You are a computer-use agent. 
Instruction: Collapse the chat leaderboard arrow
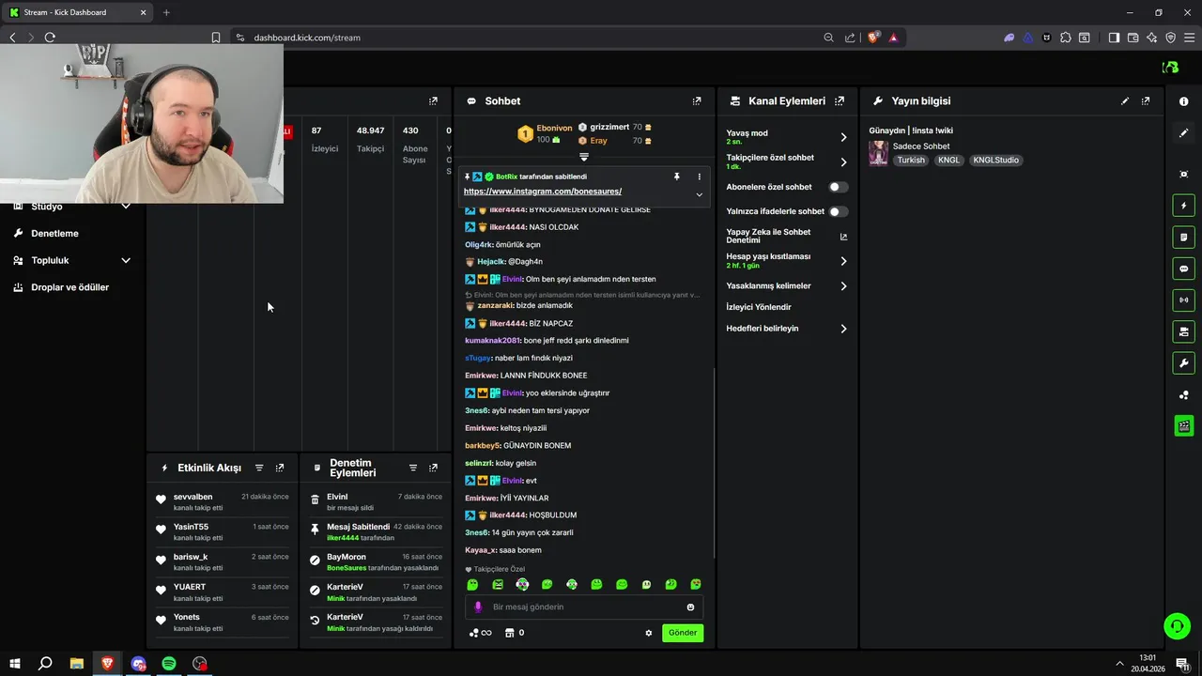[583, 157]
